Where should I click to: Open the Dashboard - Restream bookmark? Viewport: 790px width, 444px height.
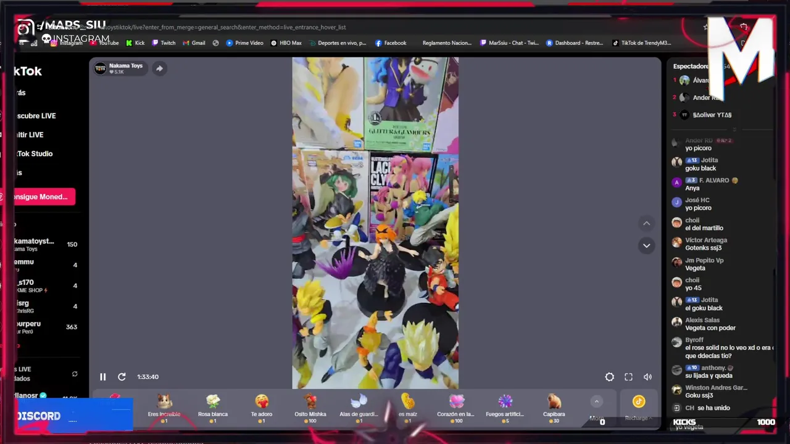point(575,43)
